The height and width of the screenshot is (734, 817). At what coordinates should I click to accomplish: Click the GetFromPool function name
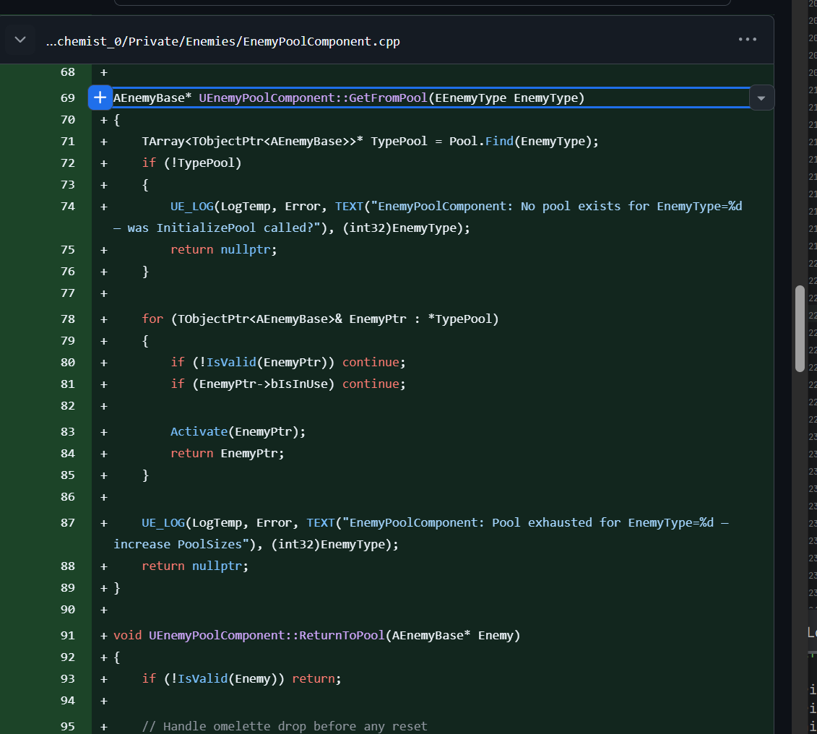(x=388, y=98)
